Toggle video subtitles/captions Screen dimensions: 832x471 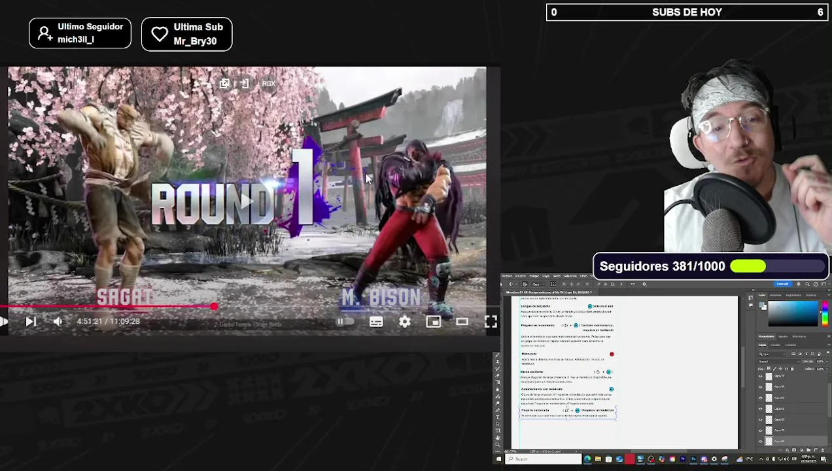pos(376,321)
